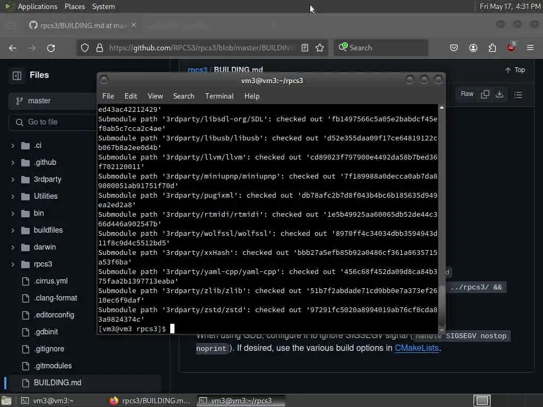543x407 pixels.
Task: Open the .editorconfig file
Action: pos(54,315)
